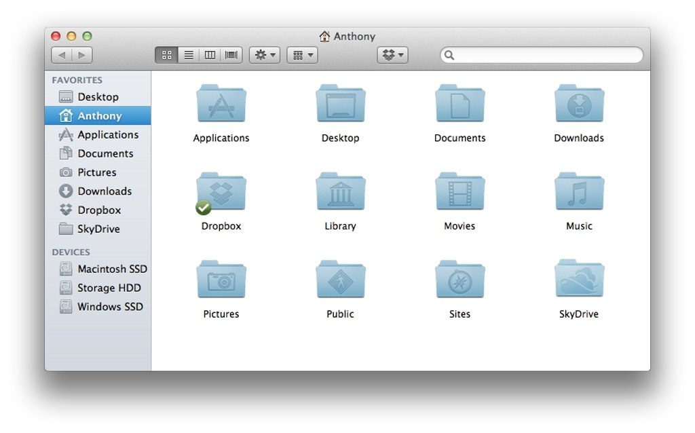Open Storage HDD device
Image resolution: width=695 pixels, height=433 pixels.
[x=98, y=288]
